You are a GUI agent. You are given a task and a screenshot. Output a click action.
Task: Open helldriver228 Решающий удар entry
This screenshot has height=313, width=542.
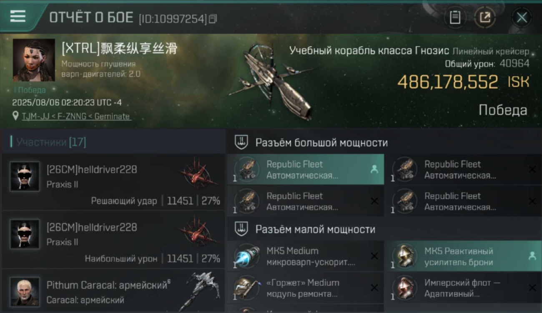tap(113, 182)
